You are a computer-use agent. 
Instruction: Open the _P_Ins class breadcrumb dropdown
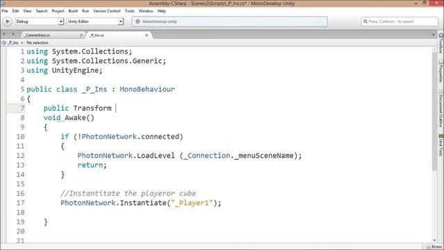pyautogui.click(x=12, y=43)
